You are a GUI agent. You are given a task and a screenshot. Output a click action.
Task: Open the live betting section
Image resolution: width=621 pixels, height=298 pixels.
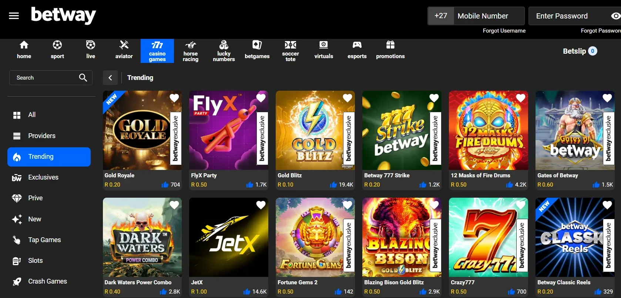pyautogui.click(x=91, y=51)
